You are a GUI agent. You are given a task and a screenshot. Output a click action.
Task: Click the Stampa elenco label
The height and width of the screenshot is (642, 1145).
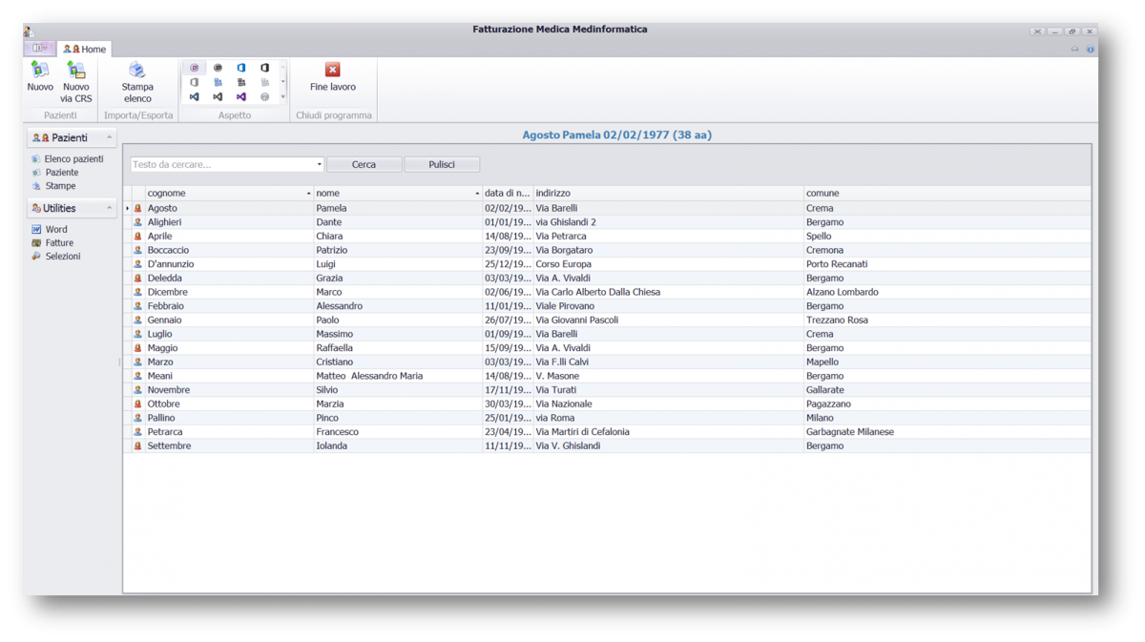[x=137, y=93]
